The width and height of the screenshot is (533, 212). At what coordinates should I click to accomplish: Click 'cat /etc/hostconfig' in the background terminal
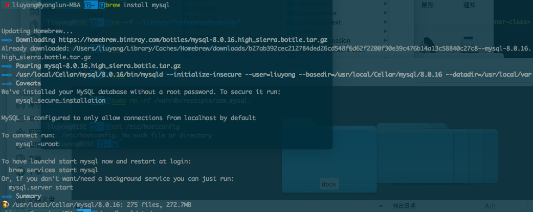145,127
